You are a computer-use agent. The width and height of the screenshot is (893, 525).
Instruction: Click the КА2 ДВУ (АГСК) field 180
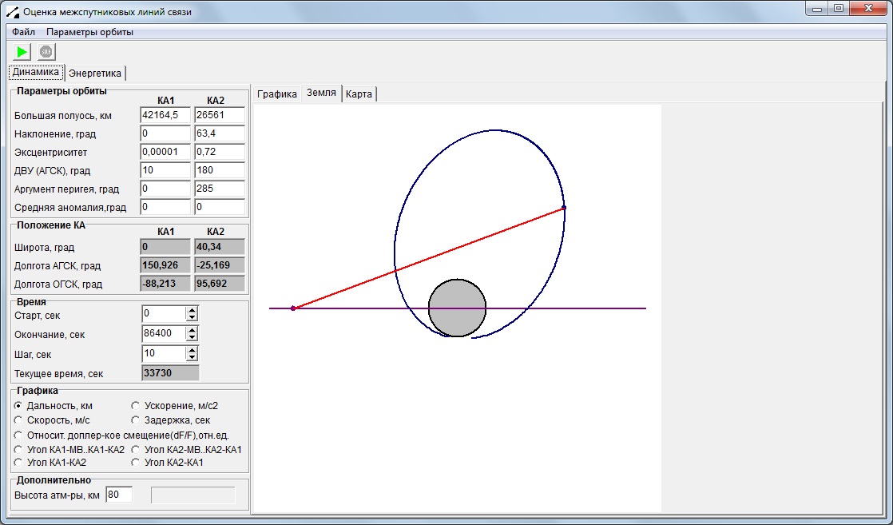220,170
